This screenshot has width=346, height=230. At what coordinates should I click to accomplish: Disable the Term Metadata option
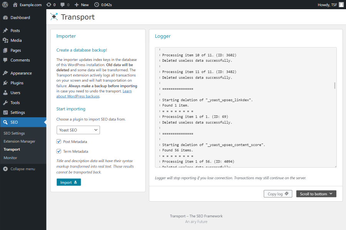(x=58, y=151)
